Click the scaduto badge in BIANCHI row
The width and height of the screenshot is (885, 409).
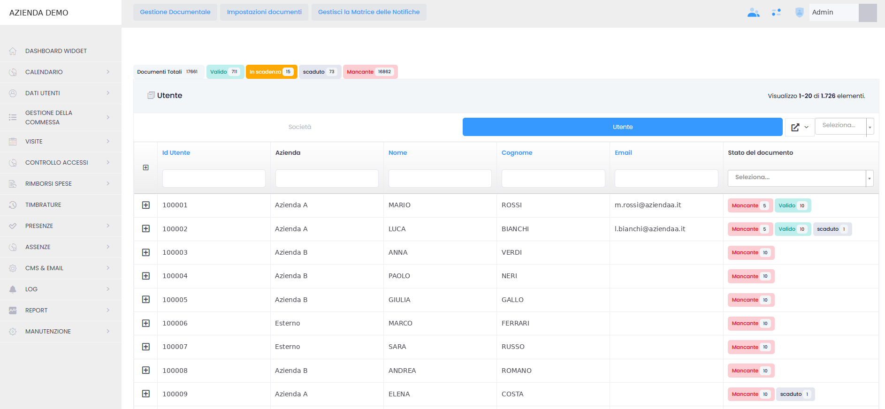point(832,229)
